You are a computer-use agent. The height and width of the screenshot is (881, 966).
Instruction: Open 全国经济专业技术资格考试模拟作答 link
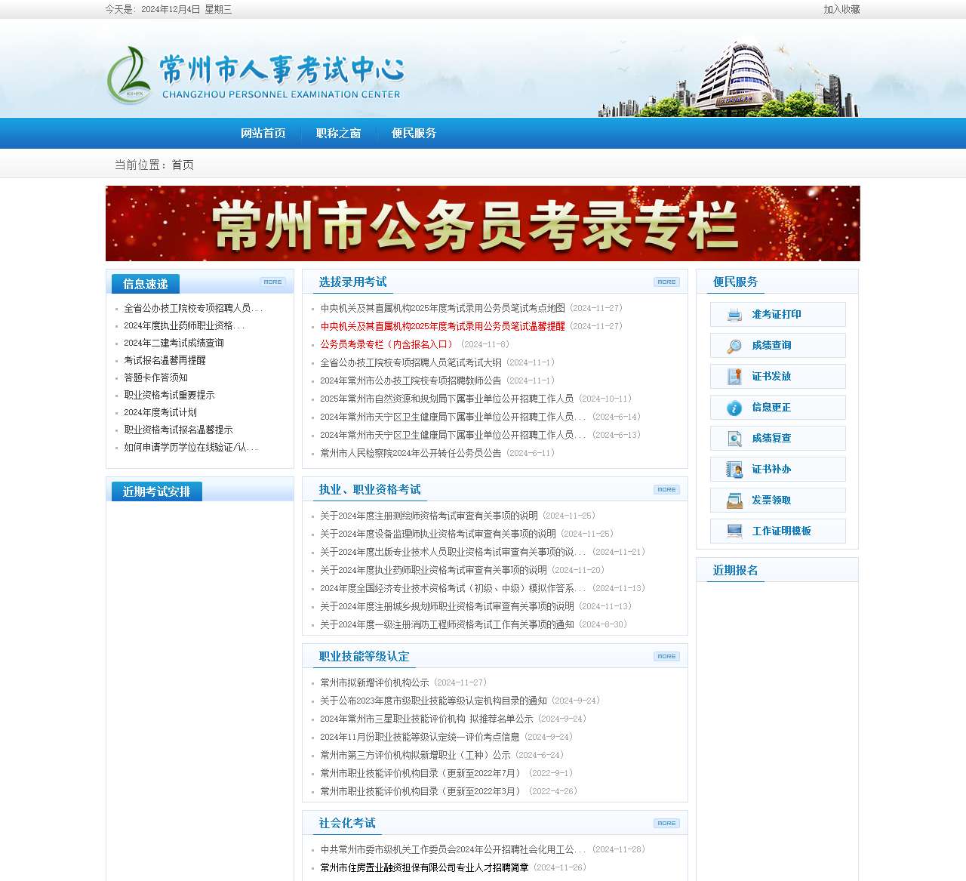pyautogui.click(x=453, y=588)
